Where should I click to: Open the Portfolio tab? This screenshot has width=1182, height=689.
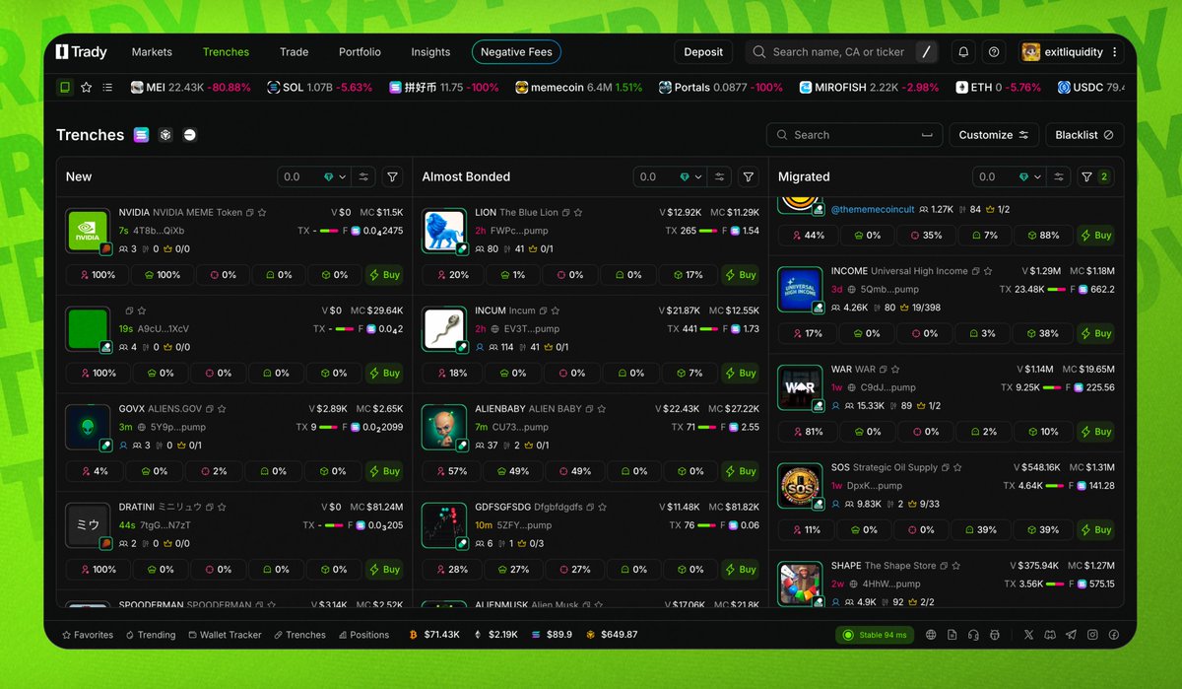pos(360,52)
